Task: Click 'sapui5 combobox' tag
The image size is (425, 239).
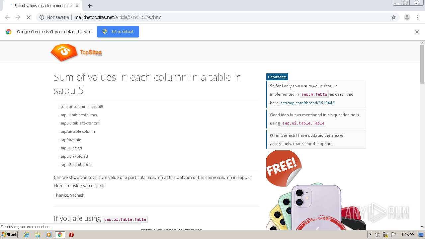Action: pyautogui.click(x=76, y=165)
